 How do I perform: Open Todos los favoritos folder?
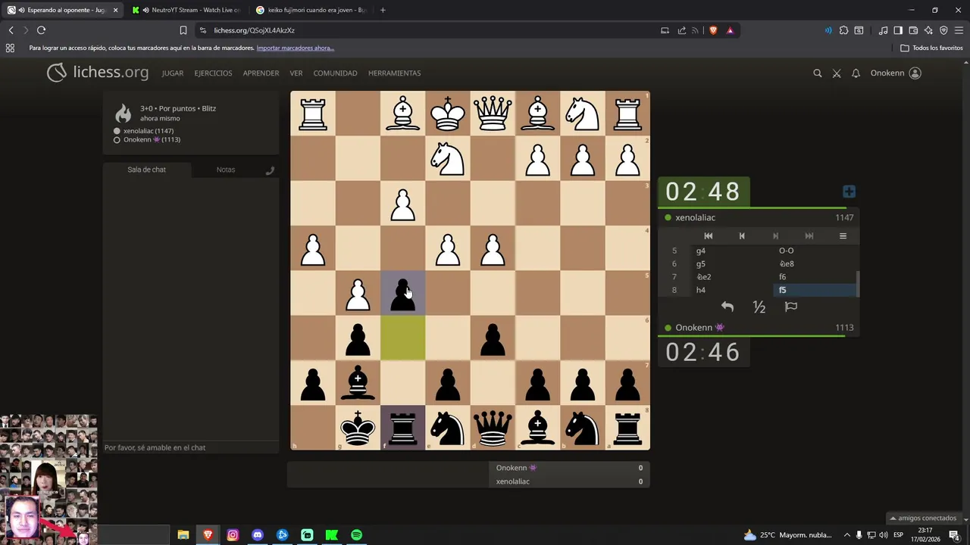click(931, 48)
